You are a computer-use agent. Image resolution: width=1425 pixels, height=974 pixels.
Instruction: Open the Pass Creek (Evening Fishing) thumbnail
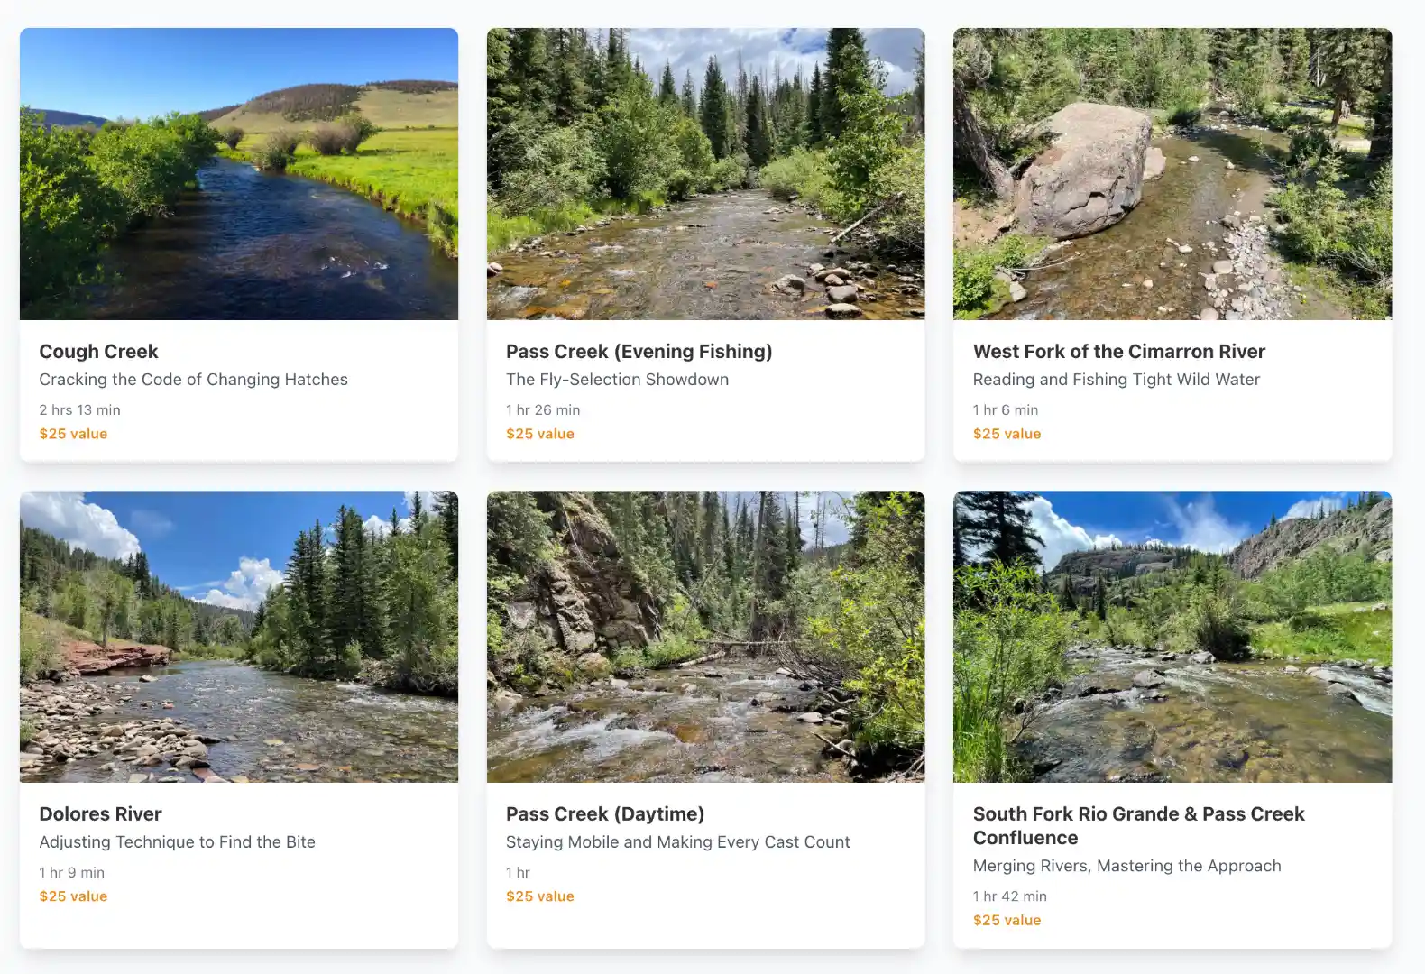click(x=705, y=173)
